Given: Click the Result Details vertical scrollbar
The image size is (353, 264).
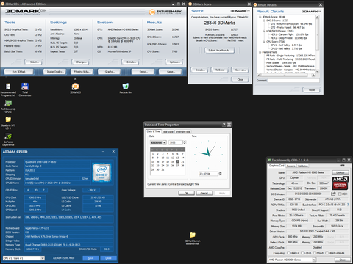Looking at the screenshot, I should [318, 44].
